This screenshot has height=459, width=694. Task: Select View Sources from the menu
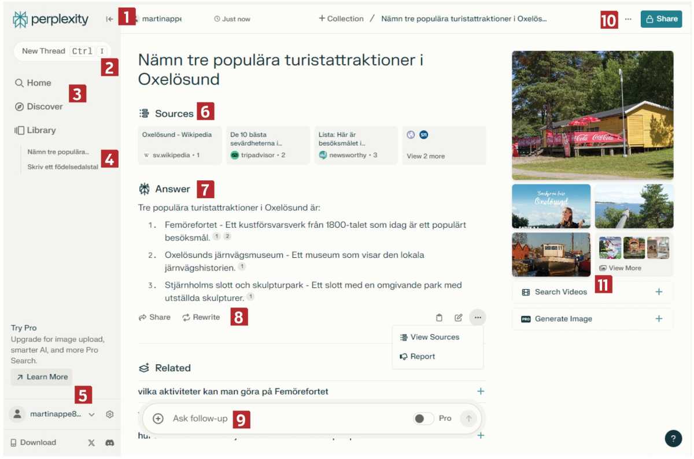tap(434, 337)
